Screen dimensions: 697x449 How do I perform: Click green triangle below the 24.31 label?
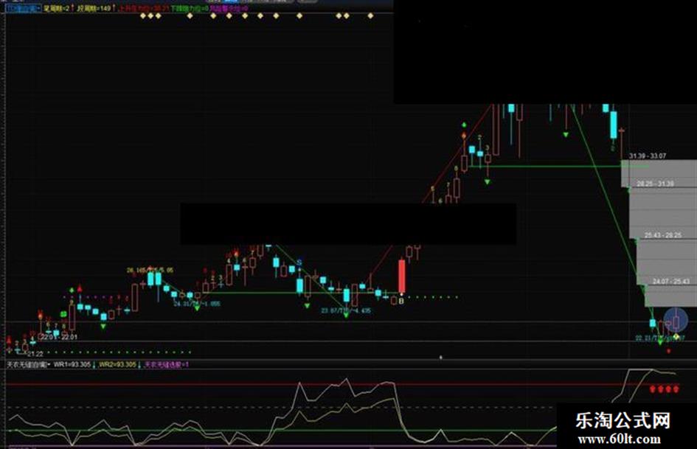[197, 307]
